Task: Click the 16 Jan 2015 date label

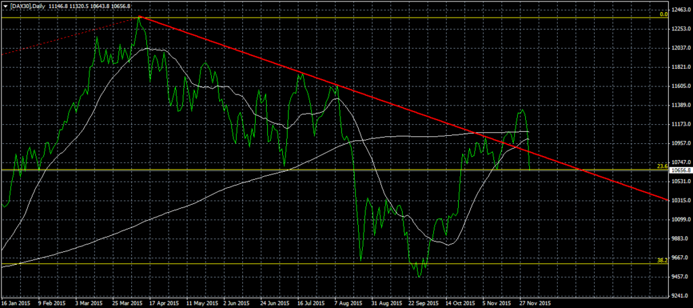Action: coord(17,303)
